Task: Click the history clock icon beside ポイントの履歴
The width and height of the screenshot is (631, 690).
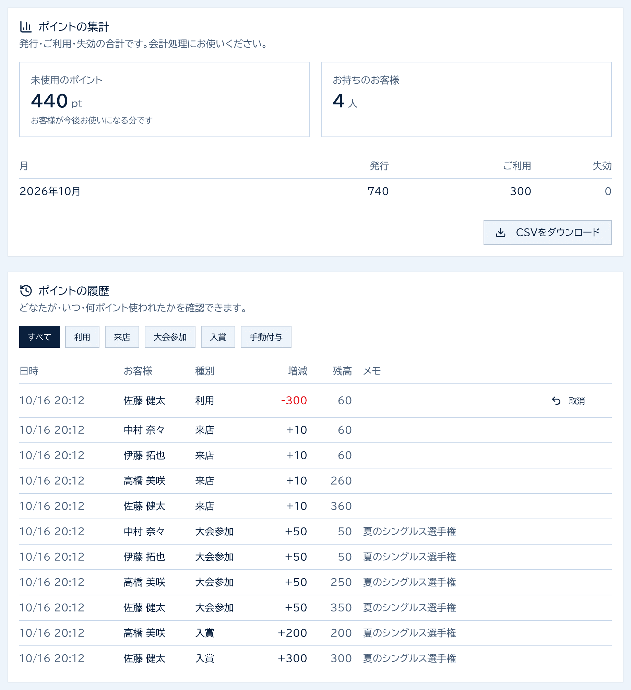Action: (x=26, y=291)
